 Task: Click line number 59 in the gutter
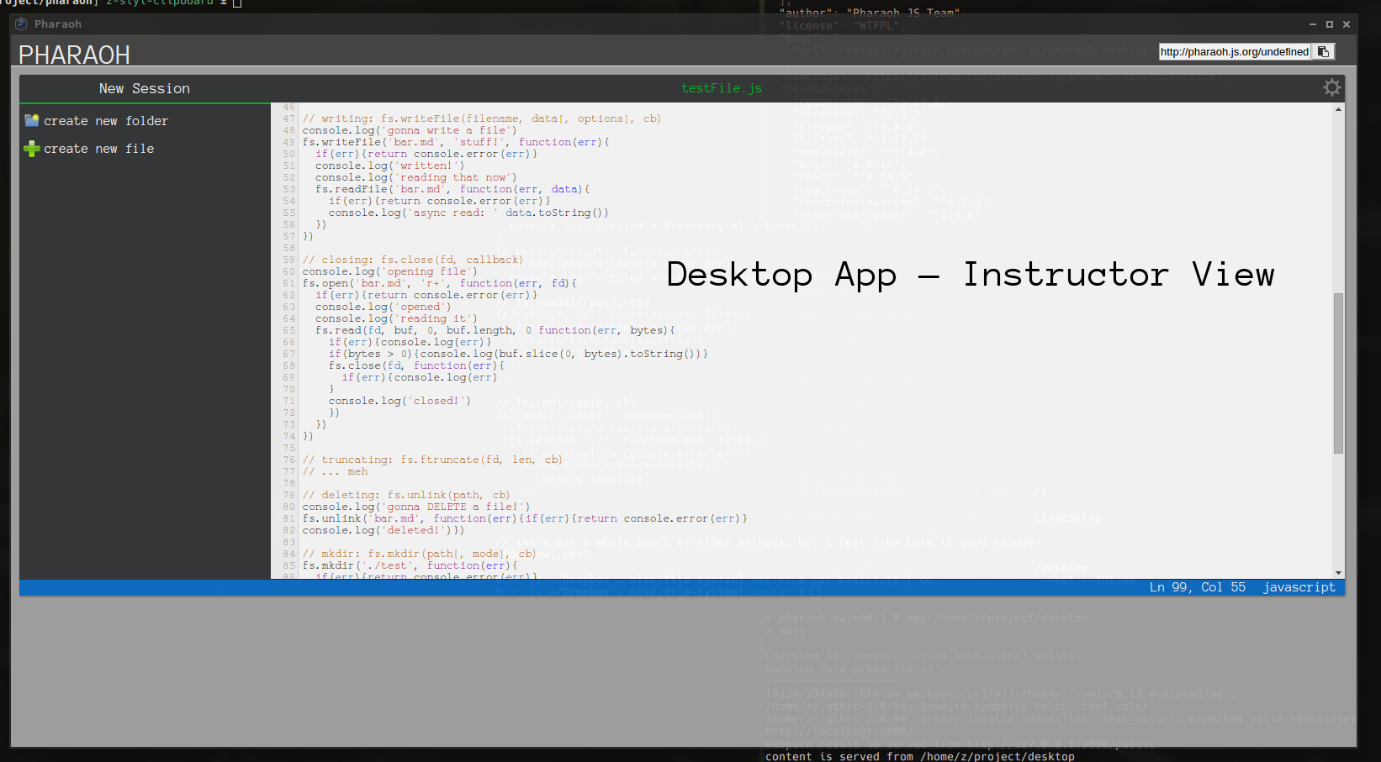pos(289,260)
